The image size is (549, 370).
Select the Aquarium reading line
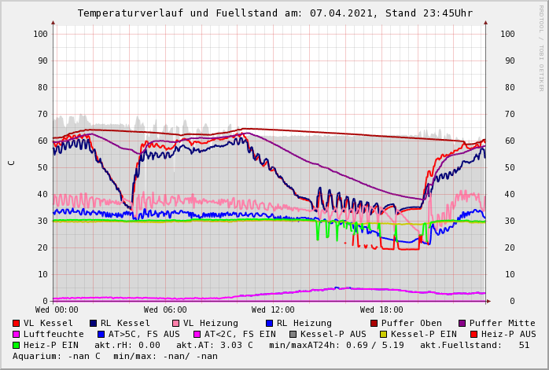115,356
